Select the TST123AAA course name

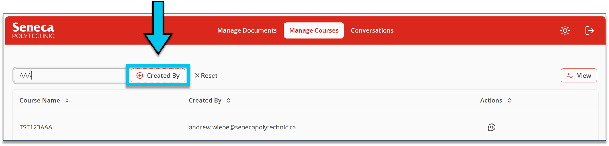tap(36, 127)
